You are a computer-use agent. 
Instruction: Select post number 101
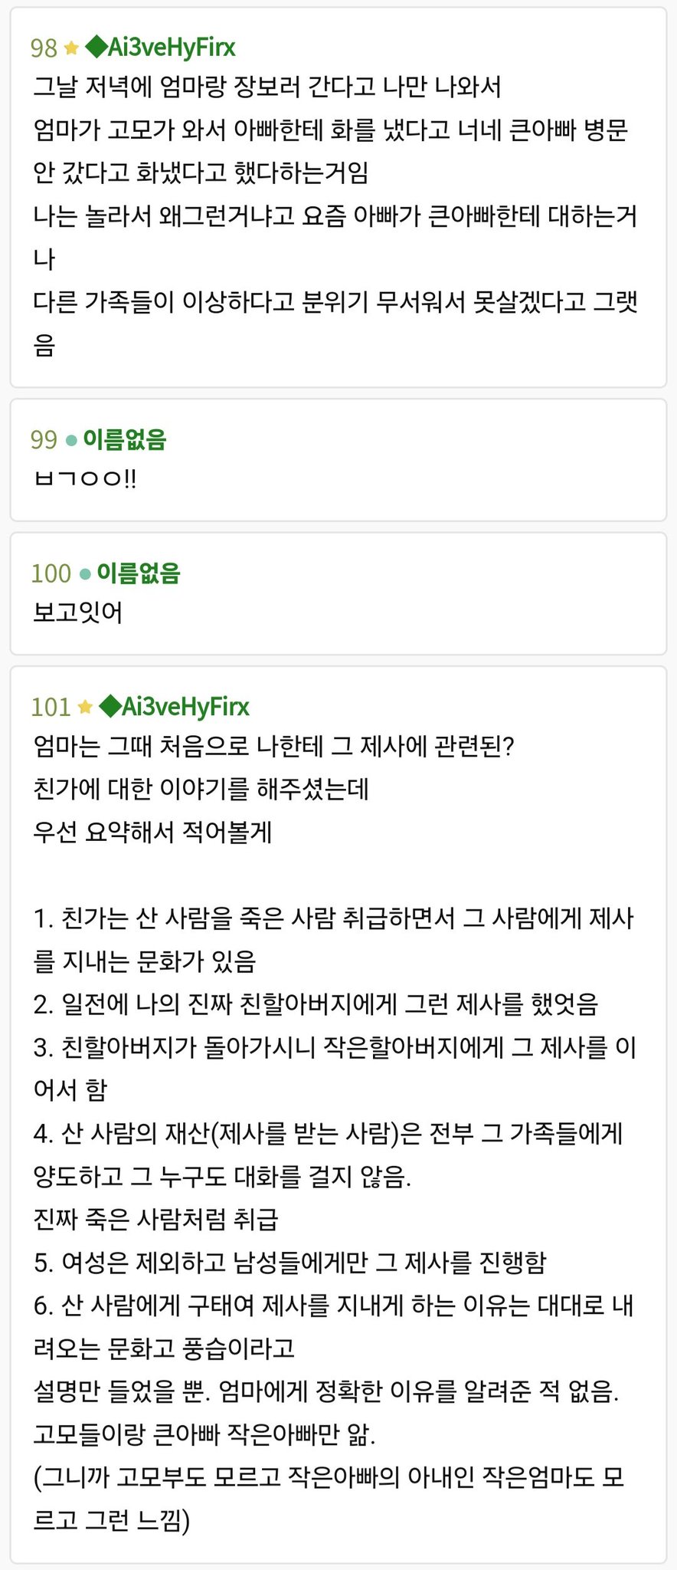pyautogui.click(x=51, y=707)
